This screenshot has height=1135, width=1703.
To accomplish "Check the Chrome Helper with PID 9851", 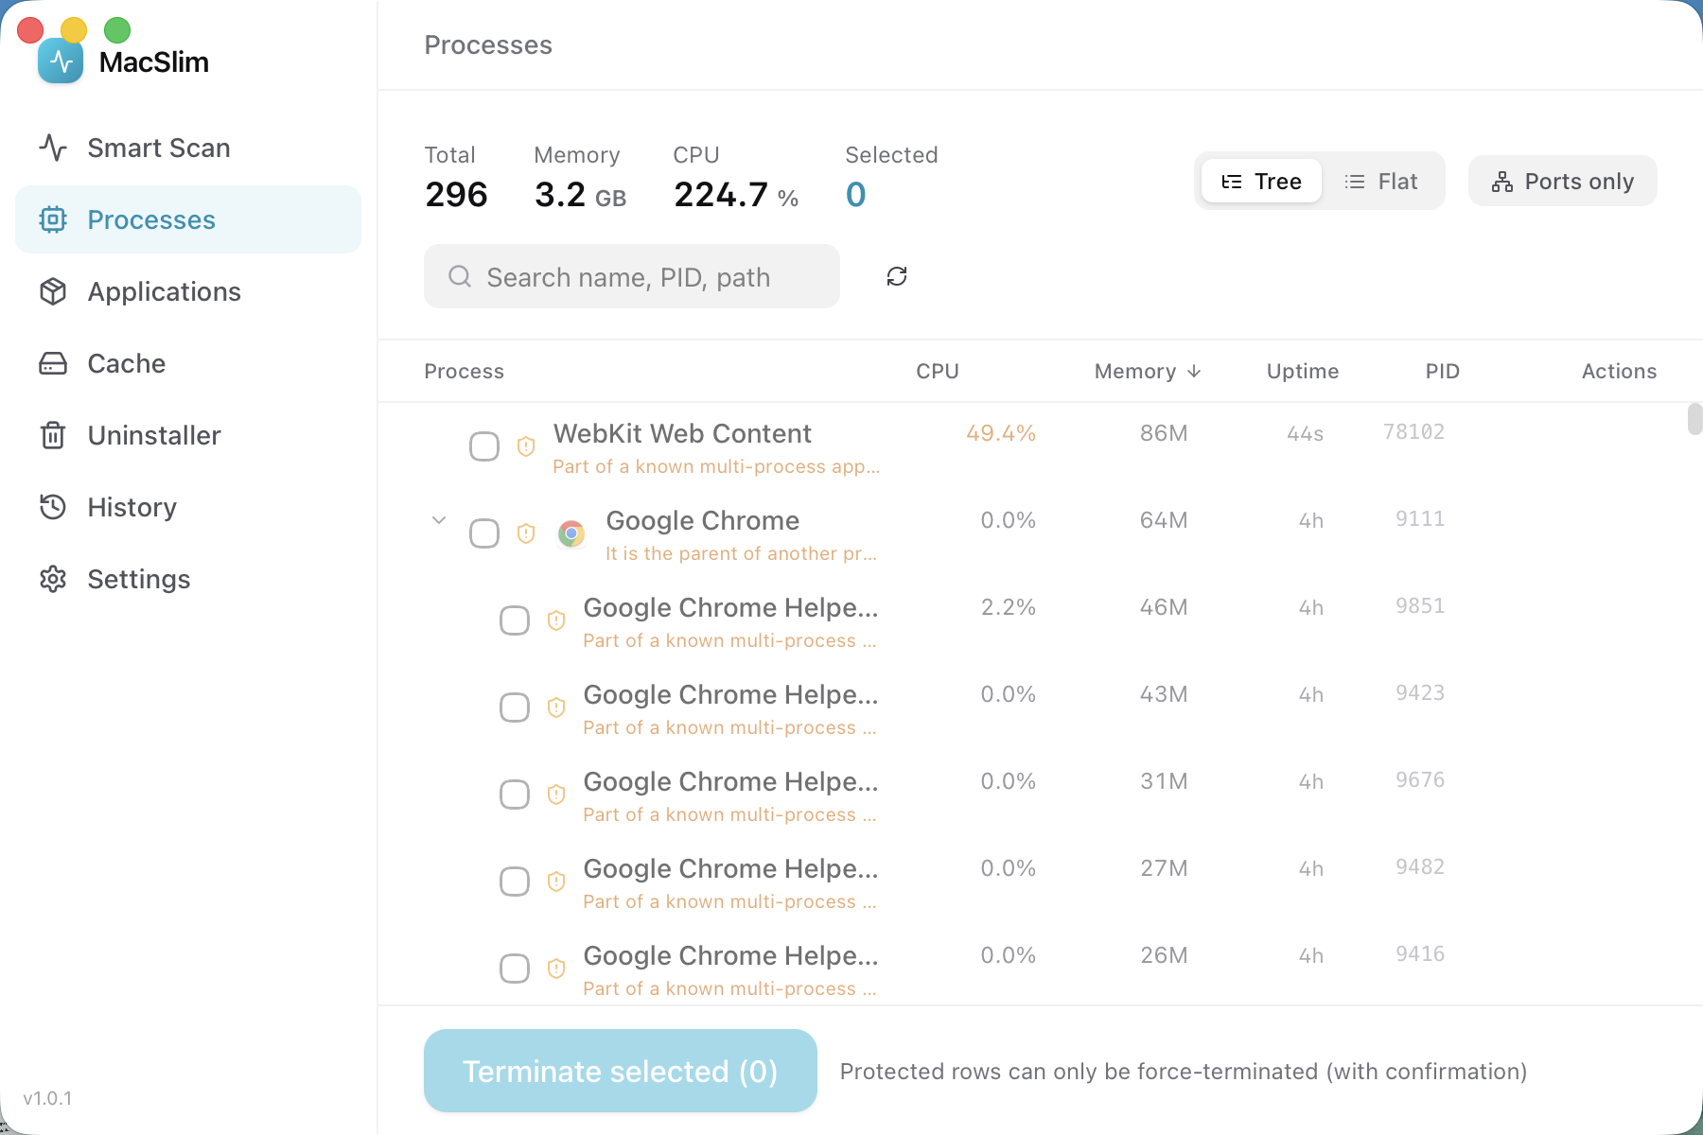I will click(515, 620).
